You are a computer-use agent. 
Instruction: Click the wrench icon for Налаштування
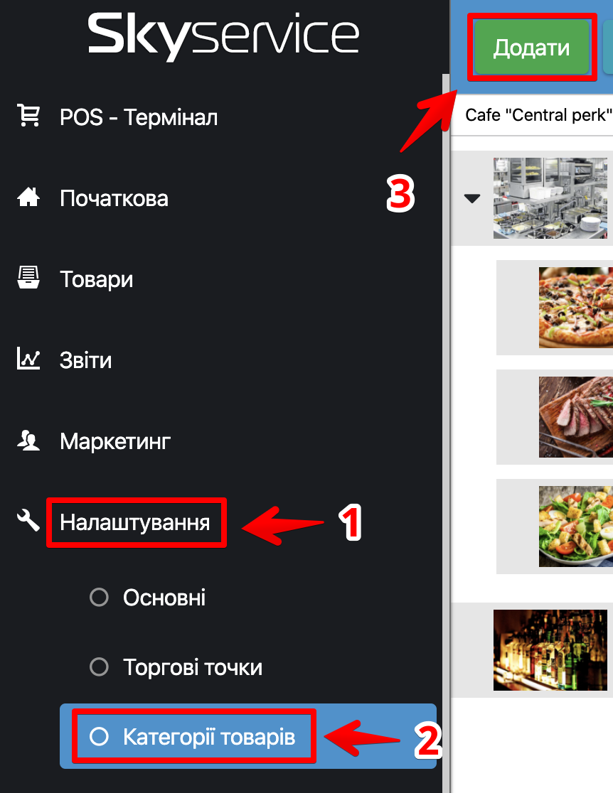(x=28, y=520)
